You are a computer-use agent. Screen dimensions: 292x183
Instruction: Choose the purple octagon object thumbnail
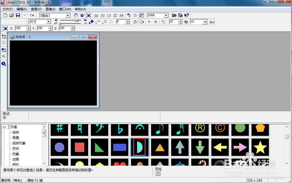59,147
